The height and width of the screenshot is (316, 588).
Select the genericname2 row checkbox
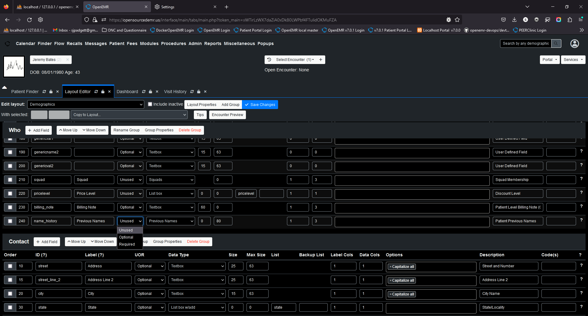pyautogui.click(x=10, y=152)
